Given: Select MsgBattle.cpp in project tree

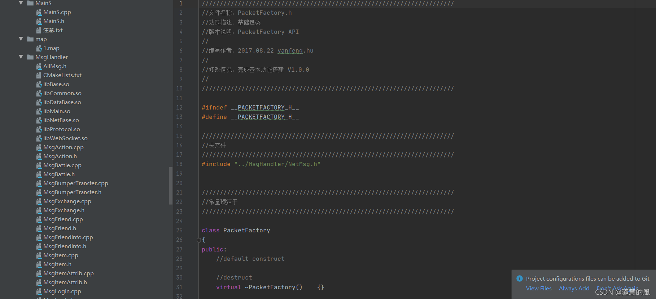Looking at the screenshot, I should point(62,165).
